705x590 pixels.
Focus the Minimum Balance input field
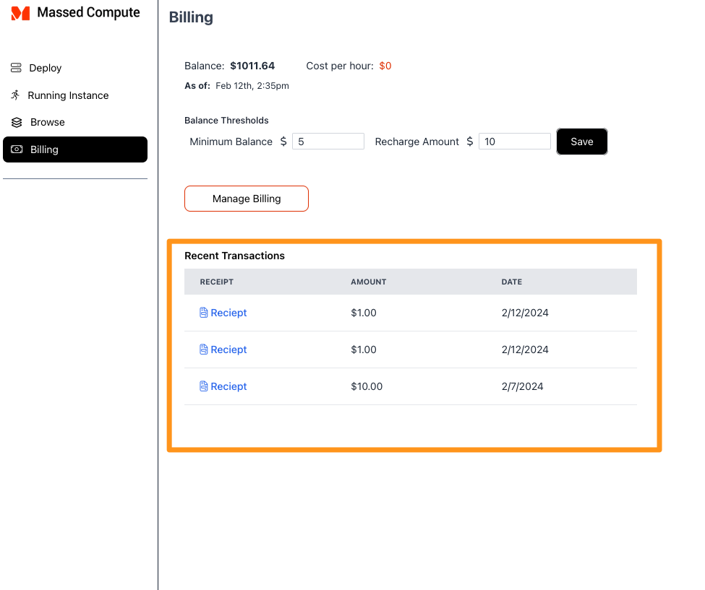(328, 142)
